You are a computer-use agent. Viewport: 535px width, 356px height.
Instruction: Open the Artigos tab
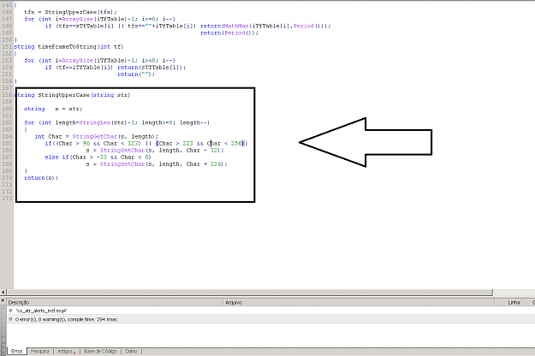point(66,351)
